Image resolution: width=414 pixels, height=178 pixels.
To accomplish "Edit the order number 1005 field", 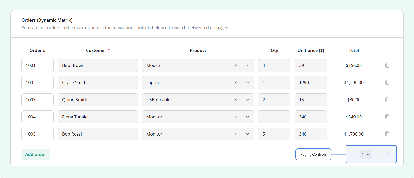I will [38, 134].
